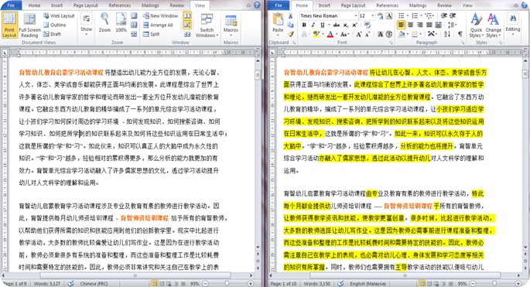Apply Subscript formatting

(x=345, y=25)
